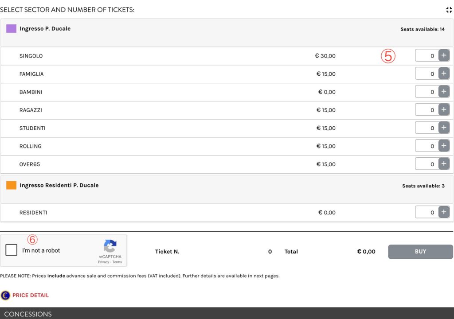Select the Ingresso Residenti P. Ducale header
This screenshot has height=319, width=454.
click(x=59, y=185)
